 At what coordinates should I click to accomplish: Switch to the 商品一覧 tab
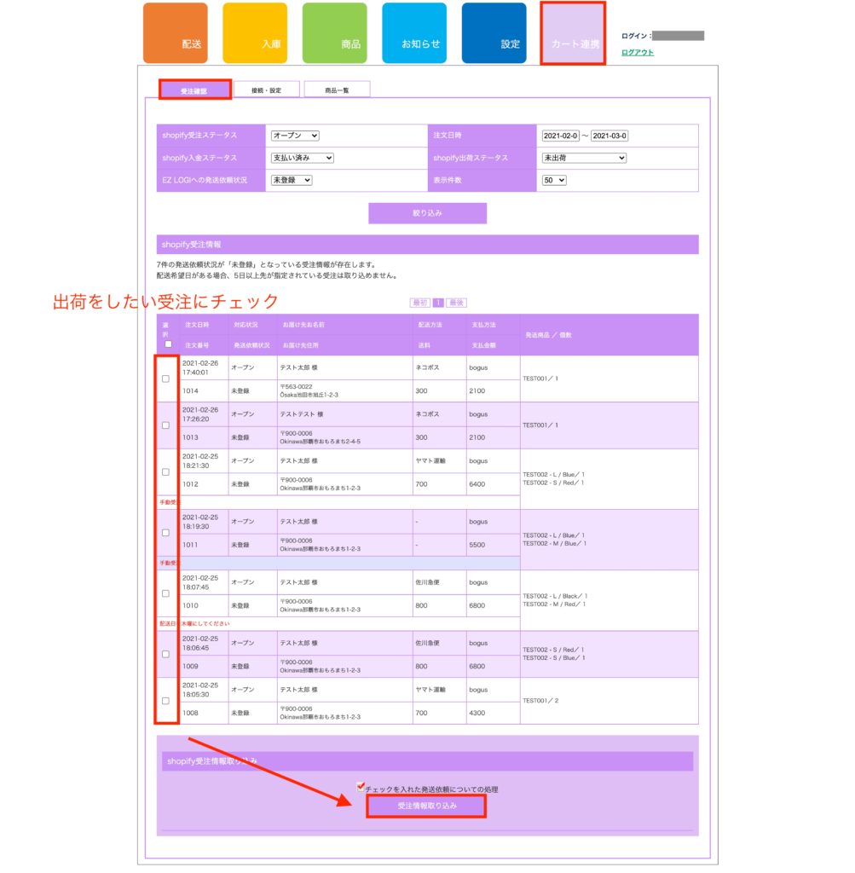pos(337,90)
